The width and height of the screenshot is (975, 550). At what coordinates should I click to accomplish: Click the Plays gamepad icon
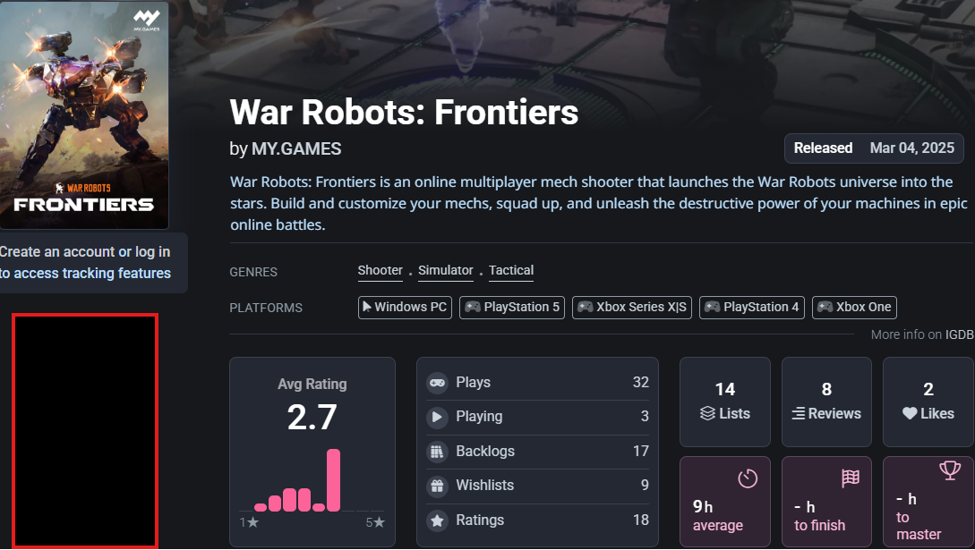(437, 383)
